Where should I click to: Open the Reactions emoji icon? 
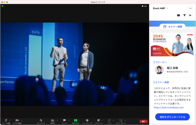(98, 120)
